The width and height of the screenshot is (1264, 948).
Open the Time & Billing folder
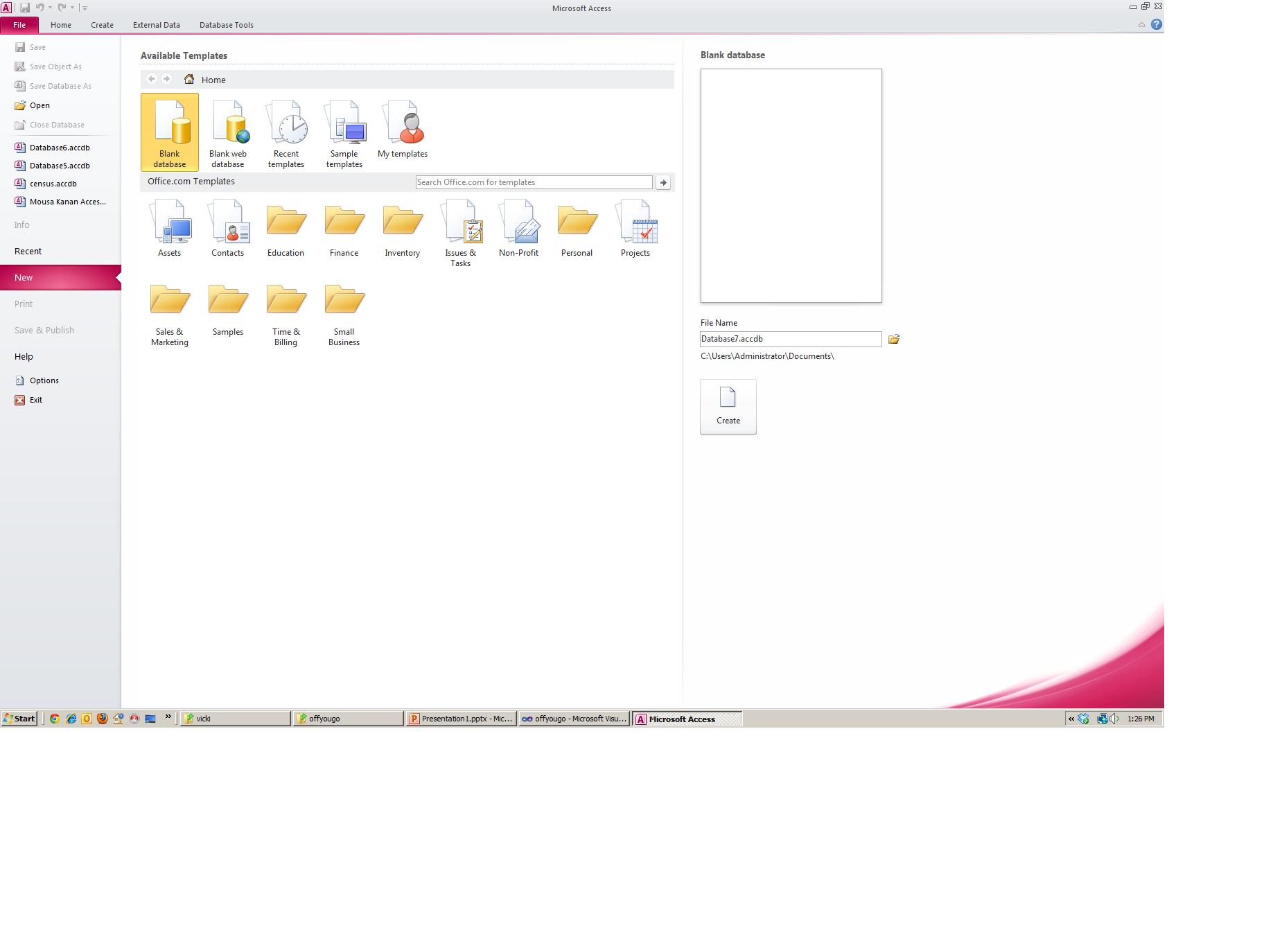tap(286, 314)
